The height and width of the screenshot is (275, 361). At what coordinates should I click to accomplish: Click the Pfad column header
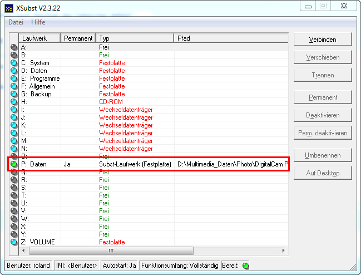pyautogui.click(x=231, y=38)
